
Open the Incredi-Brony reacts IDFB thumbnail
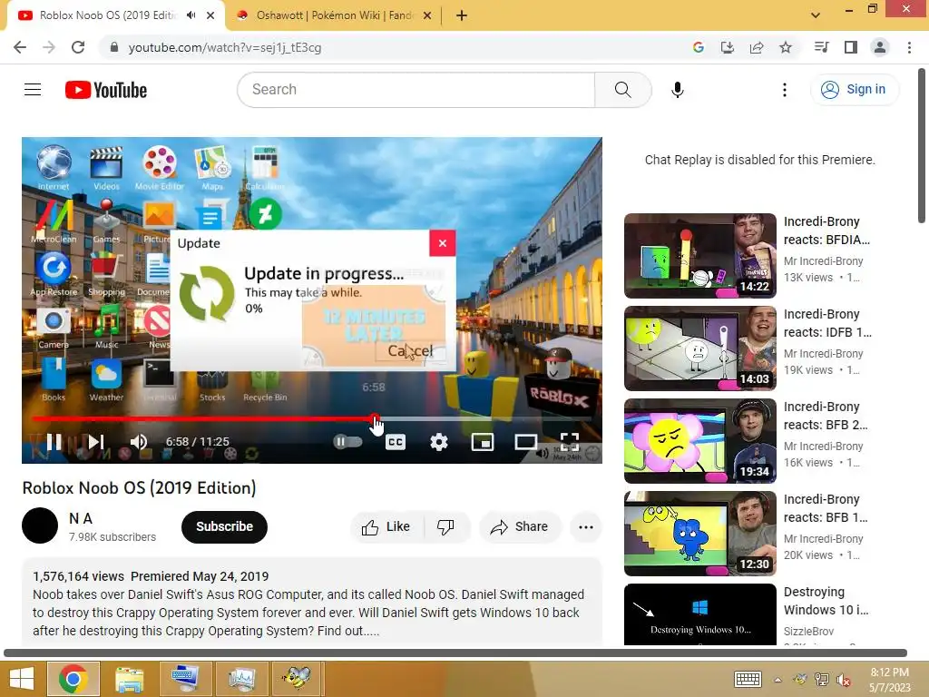(x=699, y=348)
